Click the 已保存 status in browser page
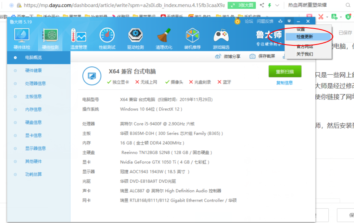Screen dimensions: 354x223 [x=345, y=33]
